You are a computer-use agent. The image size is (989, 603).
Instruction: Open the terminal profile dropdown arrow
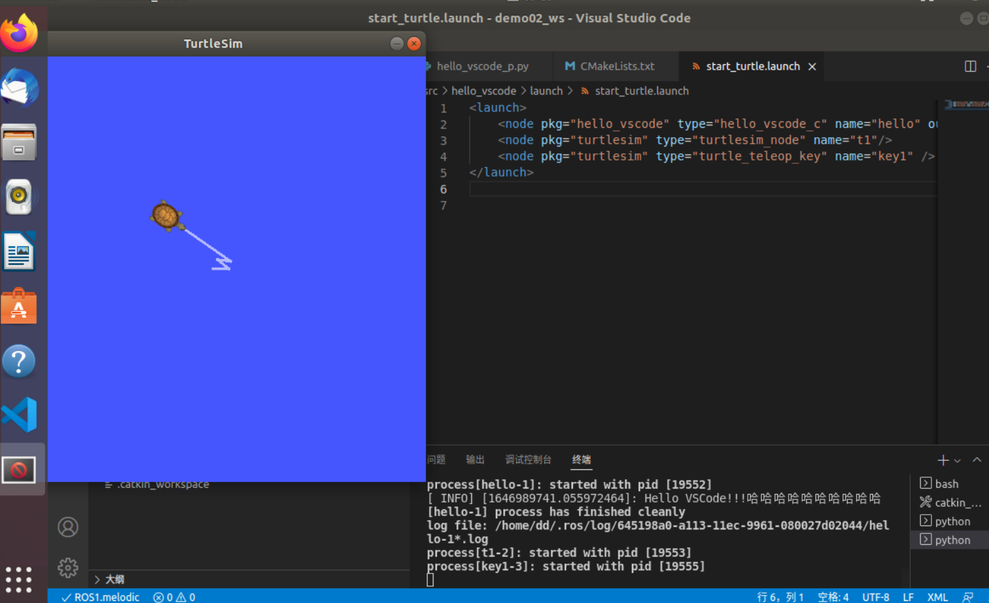click(x=958, y=460)
